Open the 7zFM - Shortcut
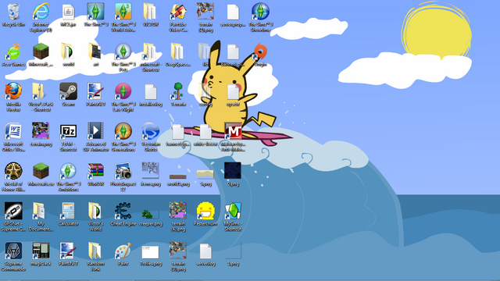This screenshot has height=281, width=500. point(68,132)
